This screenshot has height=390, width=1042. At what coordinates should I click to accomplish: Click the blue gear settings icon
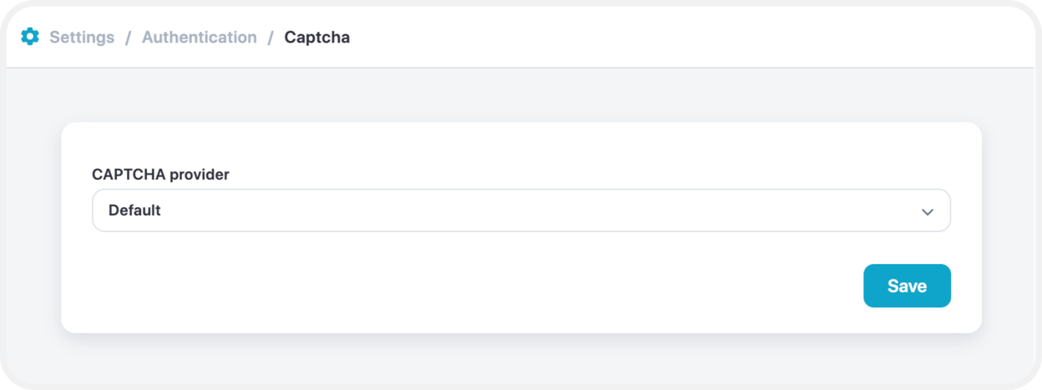(x=30, y=37)
